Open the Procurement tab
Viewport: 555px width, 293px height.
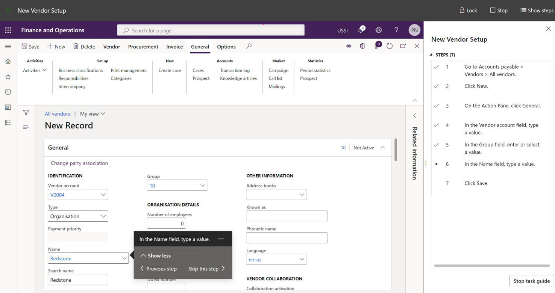coord(143,47)
